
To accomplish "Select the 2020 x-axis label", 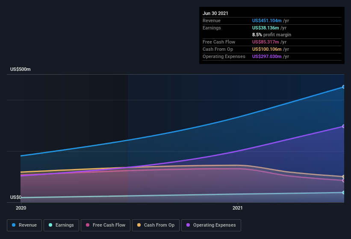I will point(21,208).
